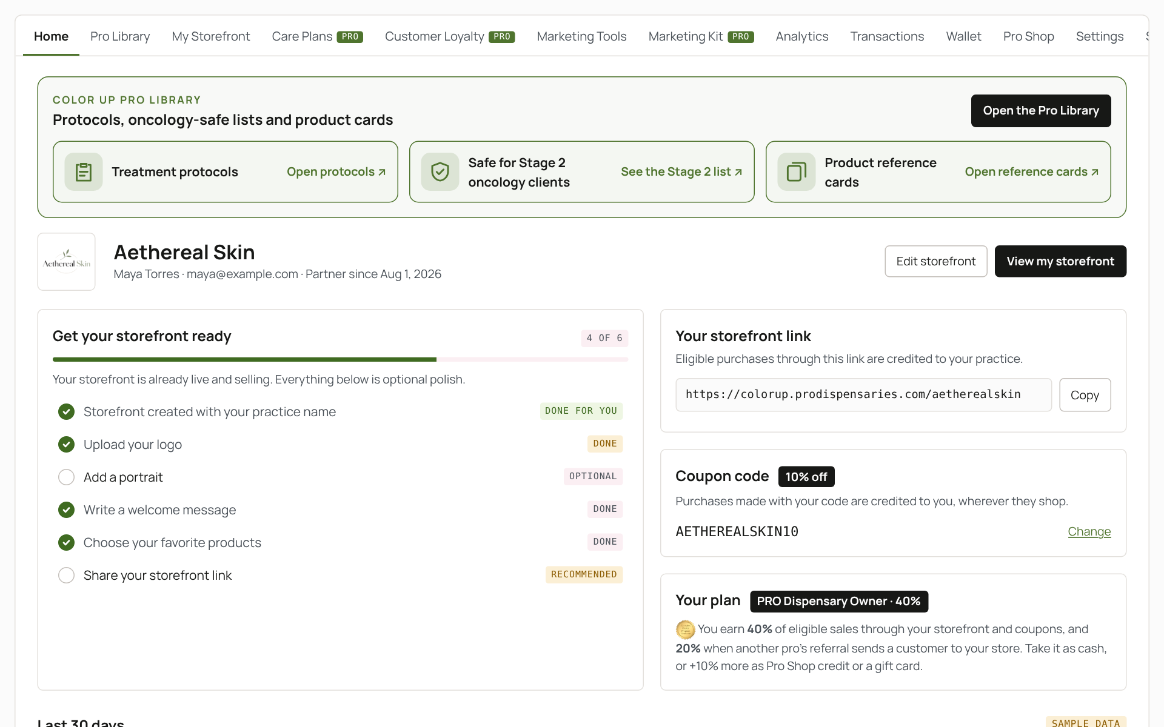
Task: Click the storefront readiness progress bar
Action: click(340, 360)
